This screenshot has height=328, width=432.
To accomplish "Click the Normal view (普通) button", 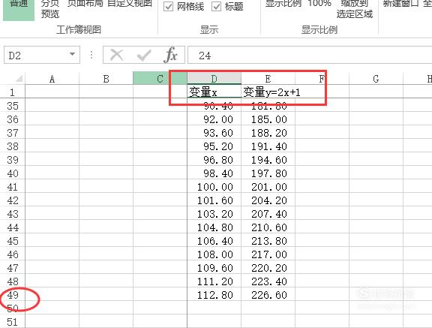I will click(19, 10).
